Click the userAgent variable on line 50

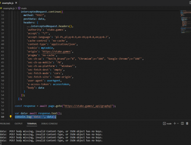point(53,81)
